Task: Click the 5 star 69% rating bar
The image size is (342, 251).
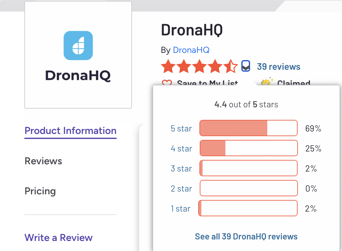Action: coord(248,128)
